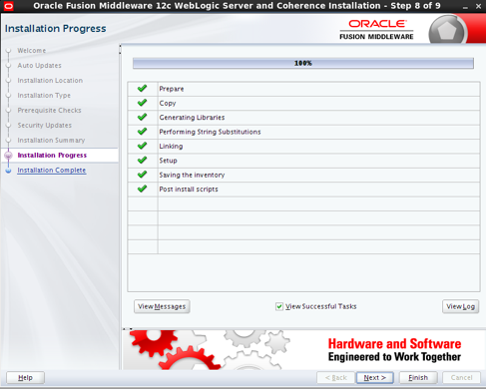Image resolution: width=486 pixels, height=389 pixels.
Task: Click the checkmark next to Linking
Action: point(143,146)
